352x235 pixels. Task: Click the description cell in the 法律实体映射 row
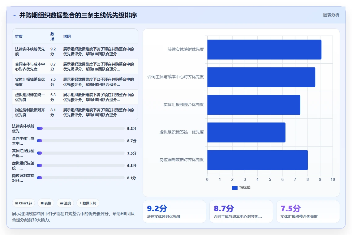99,51
